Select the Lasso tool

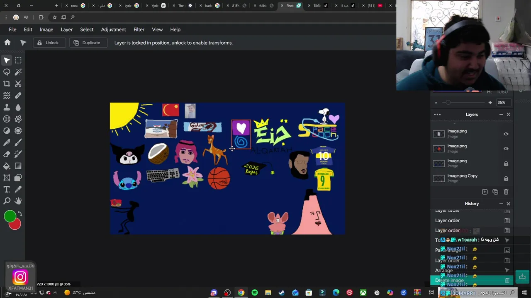(7, 72)
